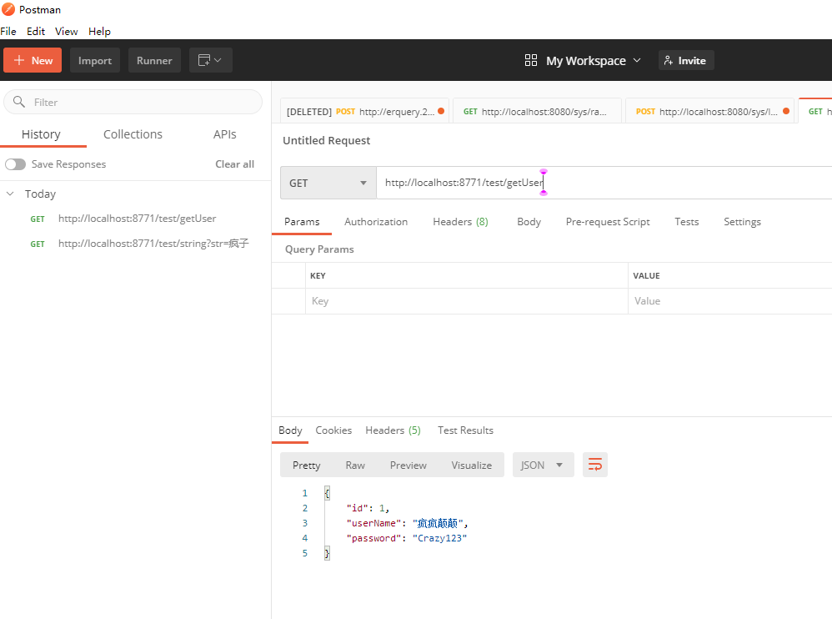Viewport: 832px width, 619px height.
Task: Click the workspace grid icon
Action: (x=530, y=60)
